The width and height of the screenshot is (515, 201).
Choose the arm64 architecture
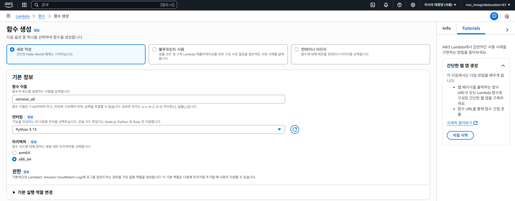pyautogui.click(x=14, y=153)
